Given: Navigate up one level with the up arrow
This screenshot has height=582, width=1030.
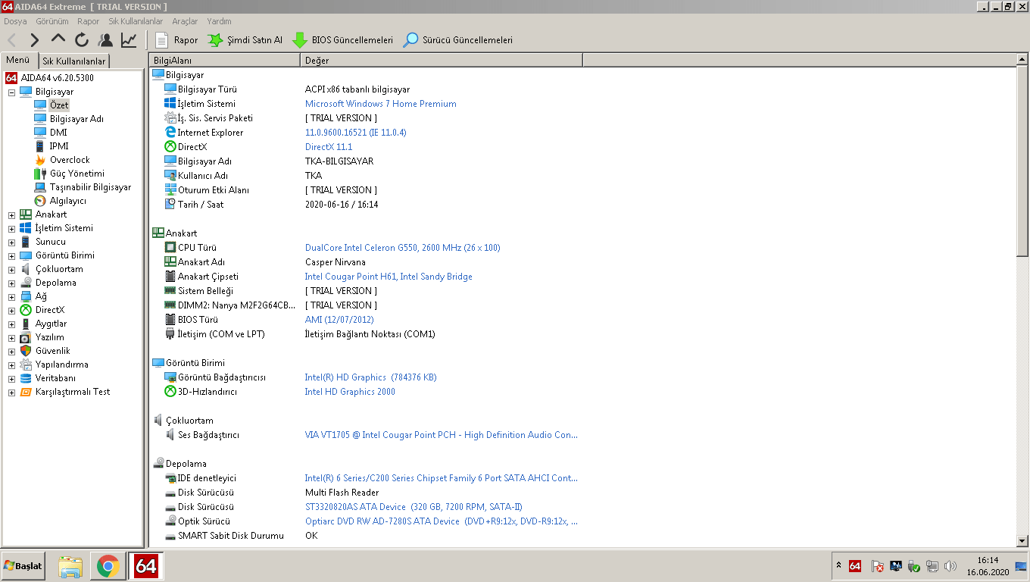Looking at the screenshot, I should [x=58, y=40].
